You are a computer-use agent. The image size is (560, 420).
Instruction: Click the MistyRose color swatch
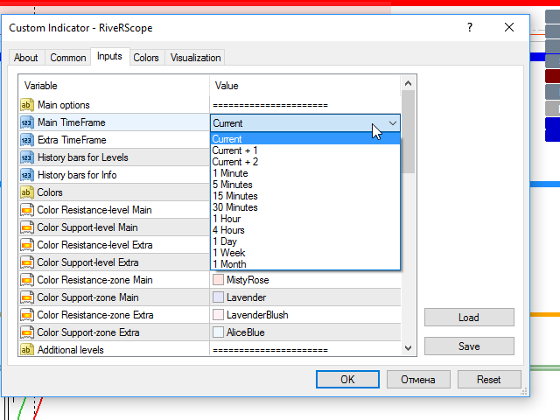[218, 280]
